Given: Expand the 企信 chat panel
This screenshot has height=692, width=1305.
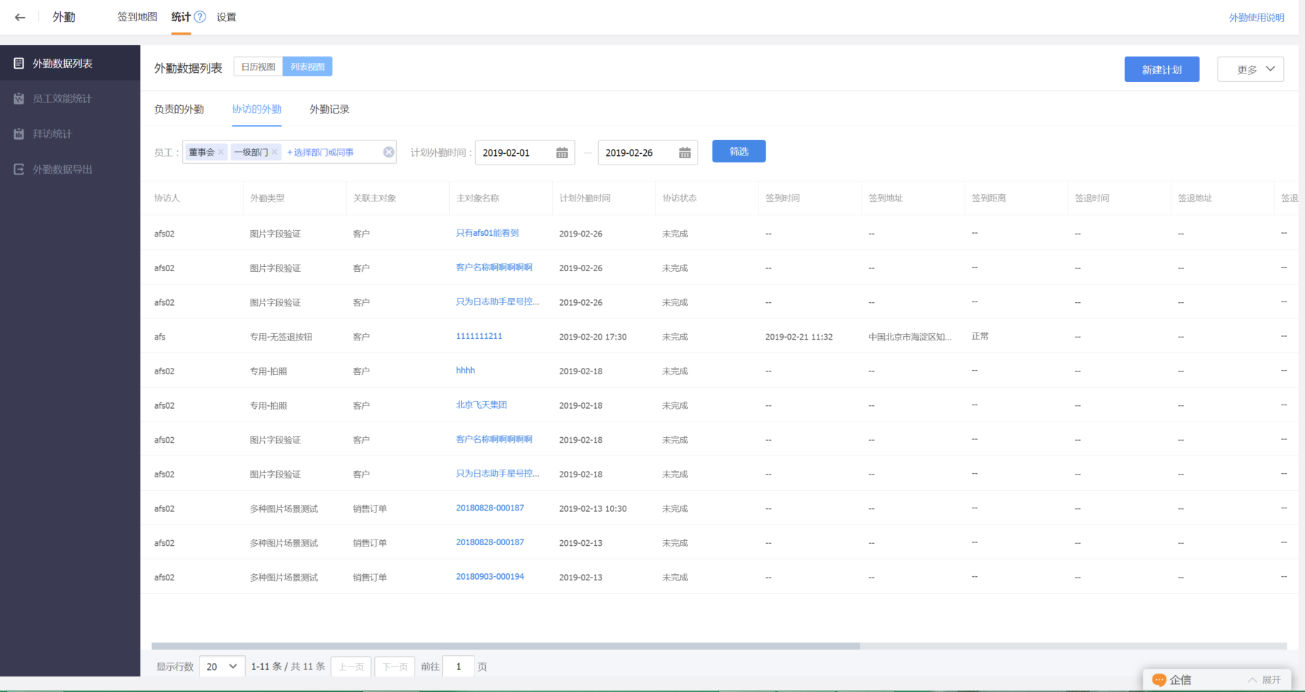Looking at the screenshot, I should pos(1264,680).
